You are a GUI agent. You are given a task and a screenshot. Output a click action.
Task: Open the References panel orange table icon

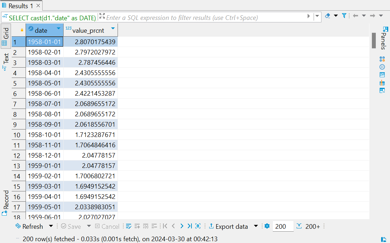point(382,83)
